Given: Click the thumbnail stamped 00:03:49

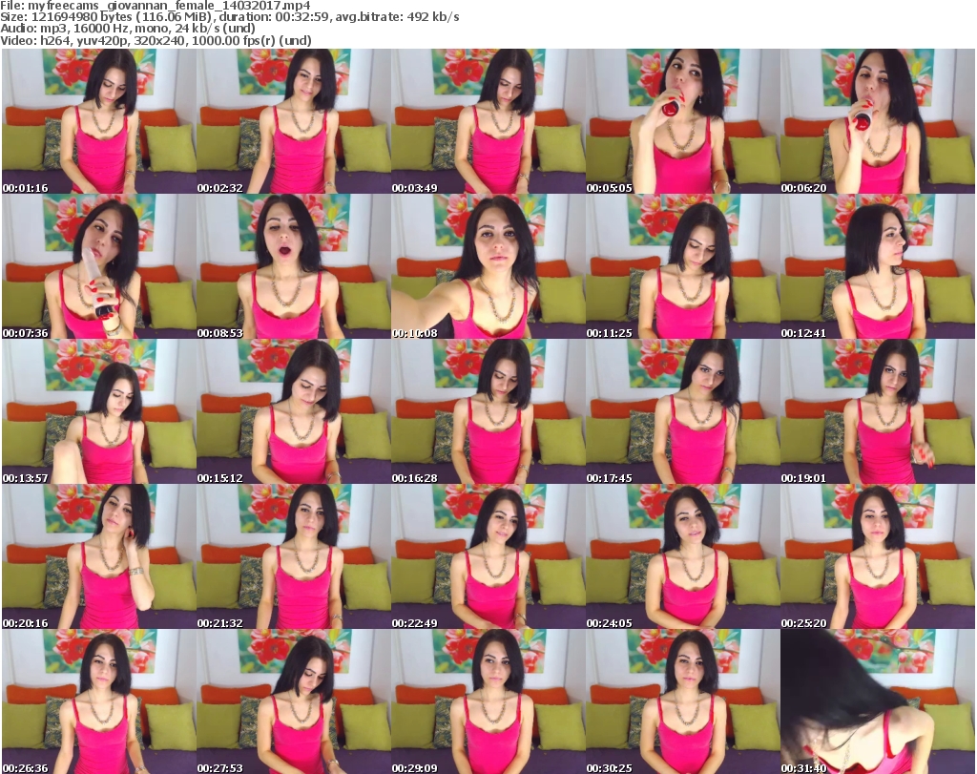Looking at the screenshot, I should [488, 121].
